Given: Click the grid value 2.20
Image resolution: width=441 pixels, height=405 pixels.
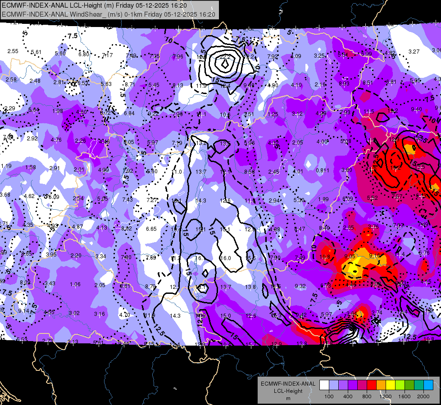Looking at the screenshot, I should pos(76,256).
